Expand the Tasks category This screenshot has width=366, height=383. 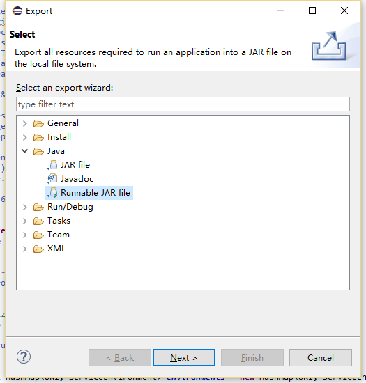click(x=24, y=221)
